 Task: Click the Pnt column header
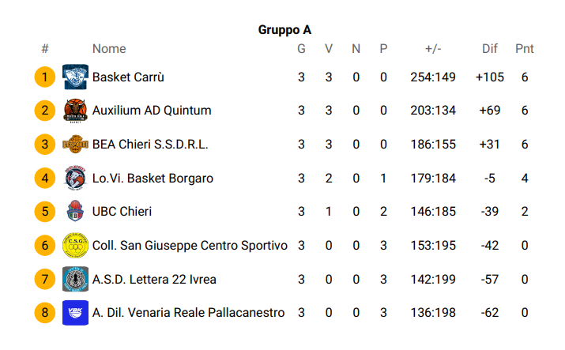pyautogui.click(x=524, y=49)
